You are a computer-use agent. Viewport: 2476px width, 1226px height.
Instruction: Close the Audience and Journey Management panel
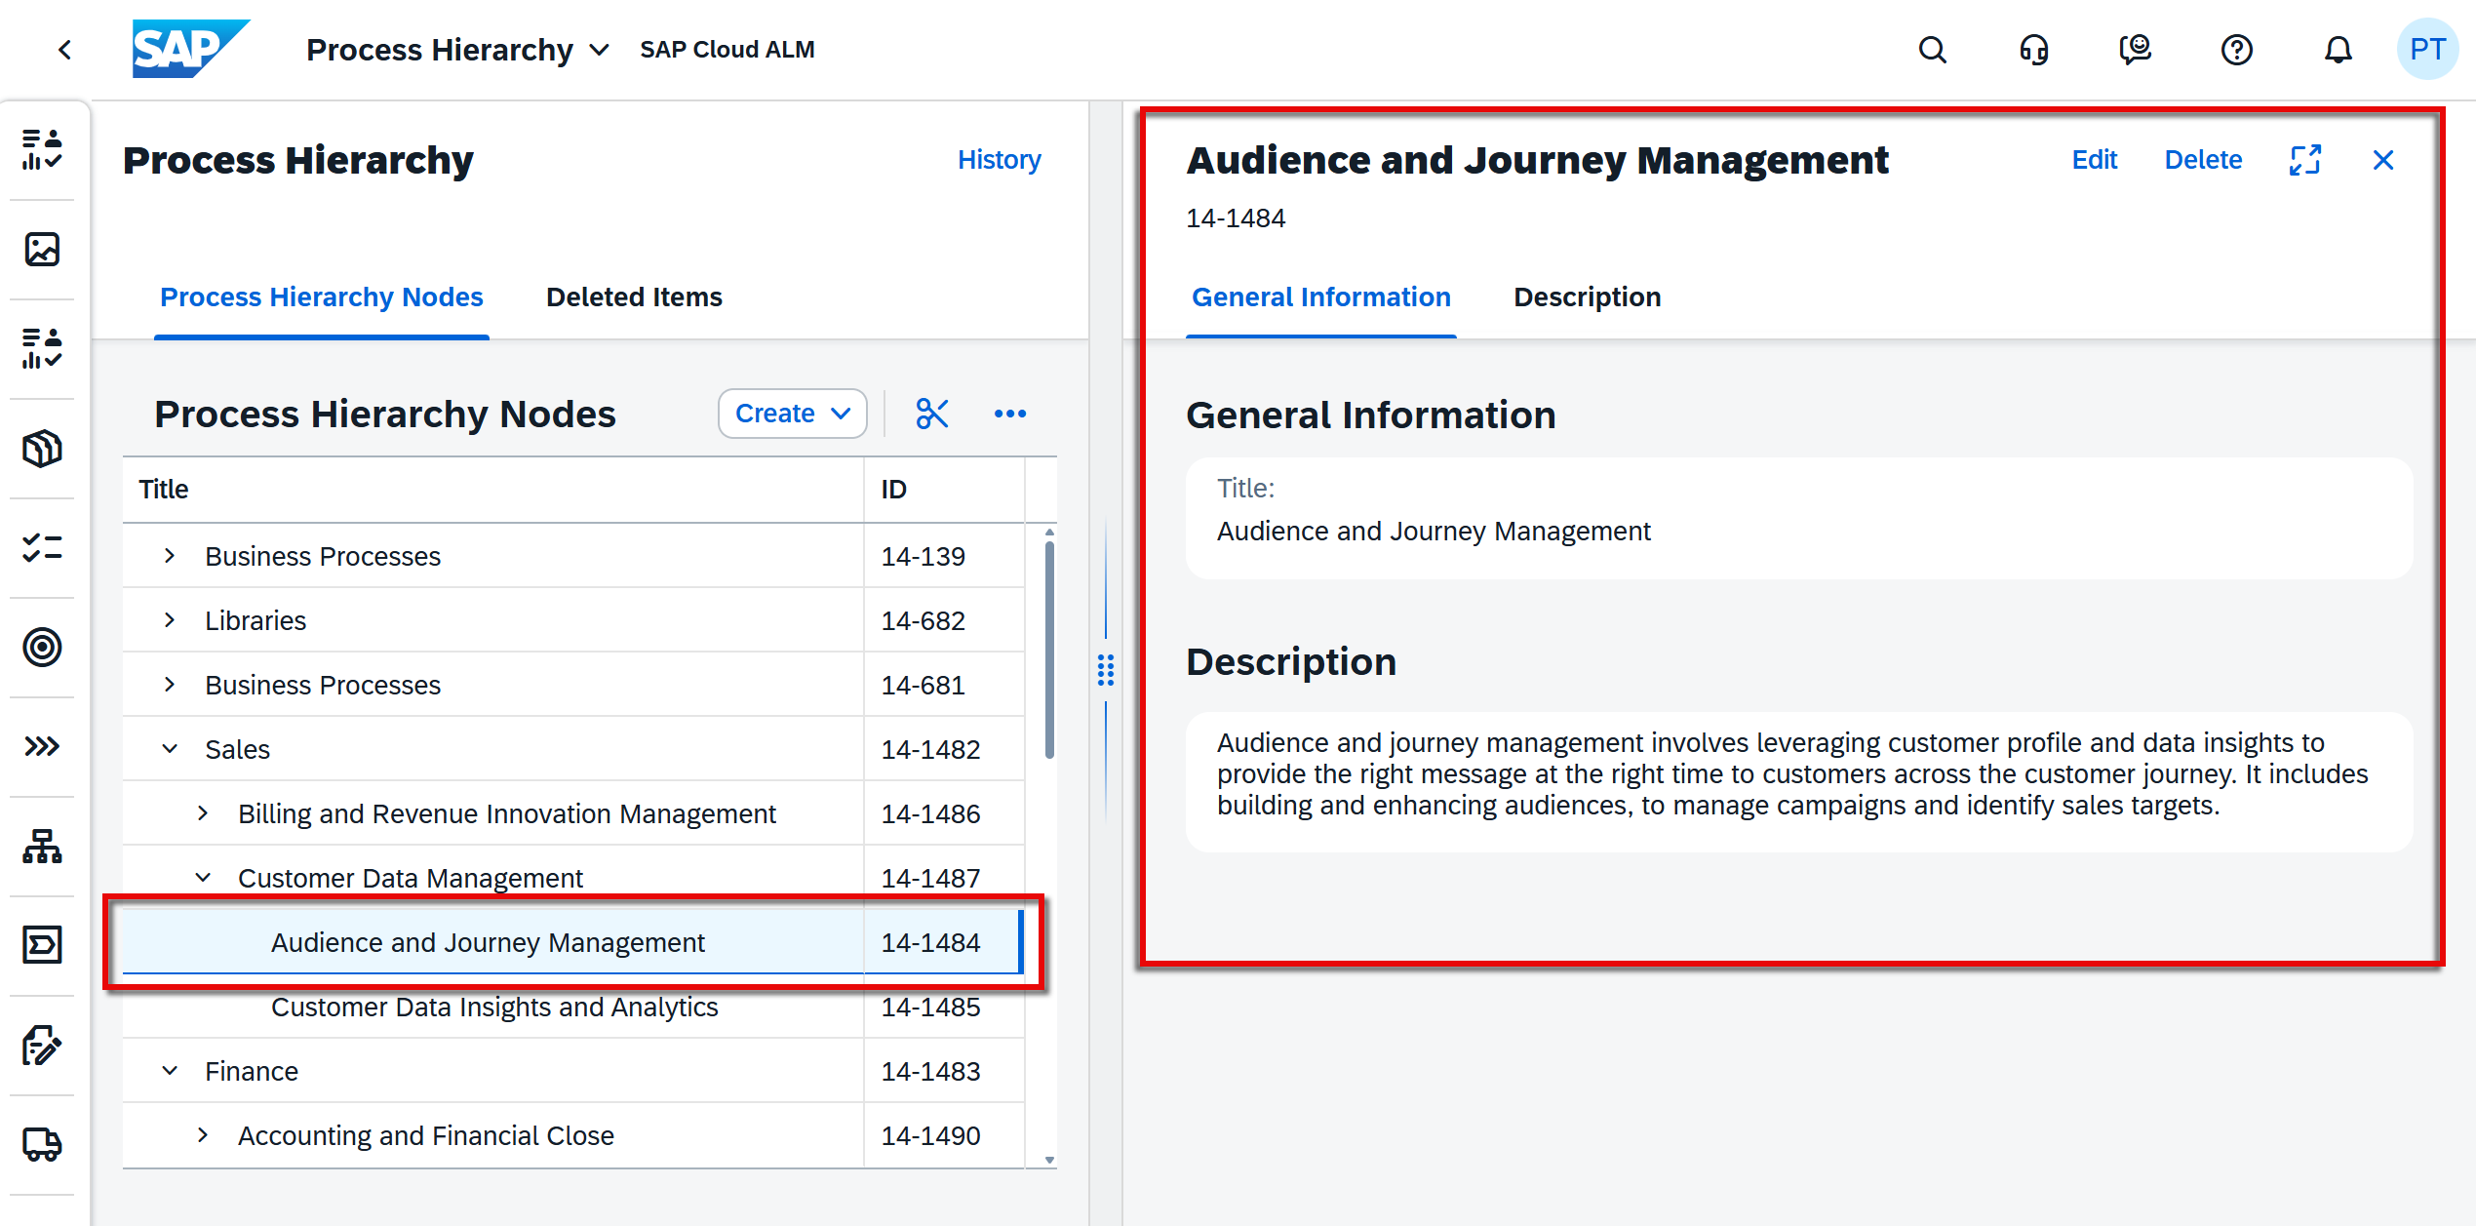click(2383, 160)
